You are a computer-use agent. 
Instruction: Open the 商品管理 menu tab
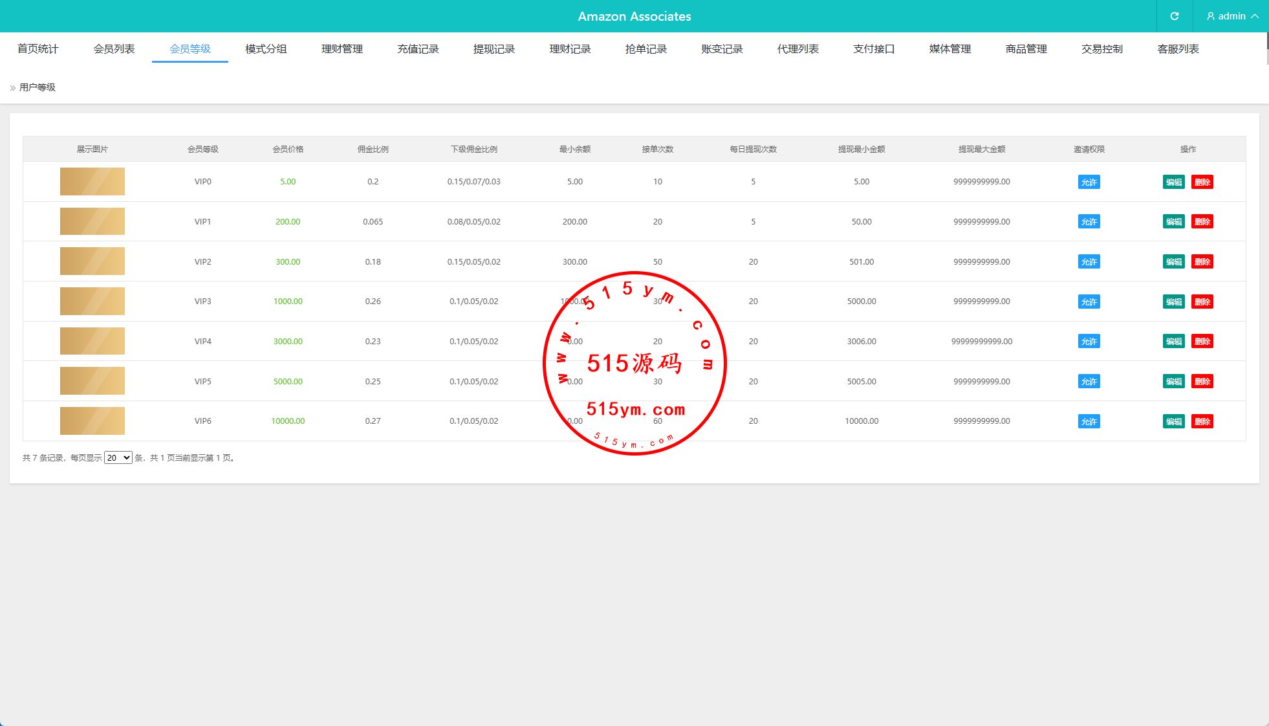1026,49
